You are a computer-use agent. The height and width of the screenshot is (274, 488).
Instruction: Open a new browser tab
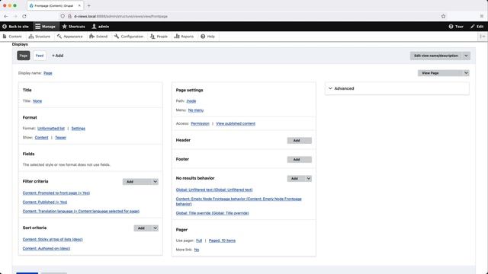(x=88, y=5)
